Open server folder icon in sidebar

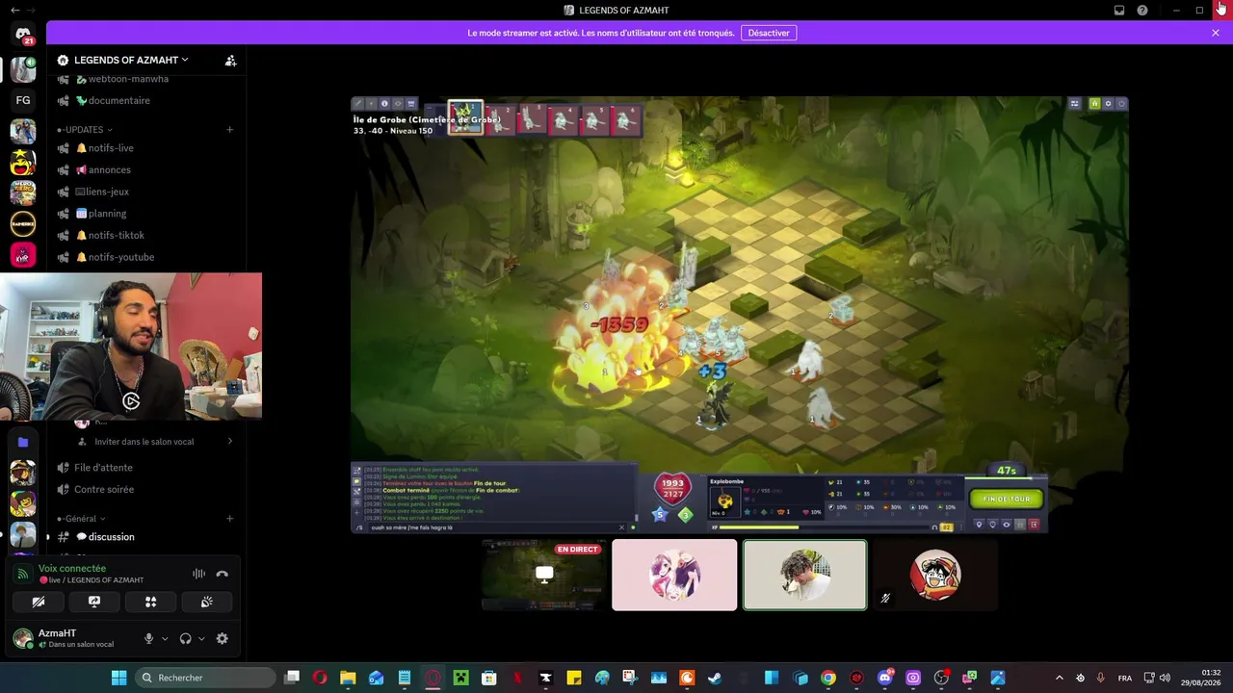click(x=23, y=442)
